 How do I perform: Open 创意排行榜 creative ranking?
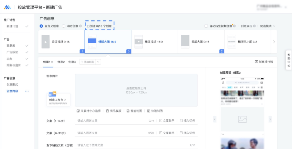pyautogui.click(x=256, y=62)
